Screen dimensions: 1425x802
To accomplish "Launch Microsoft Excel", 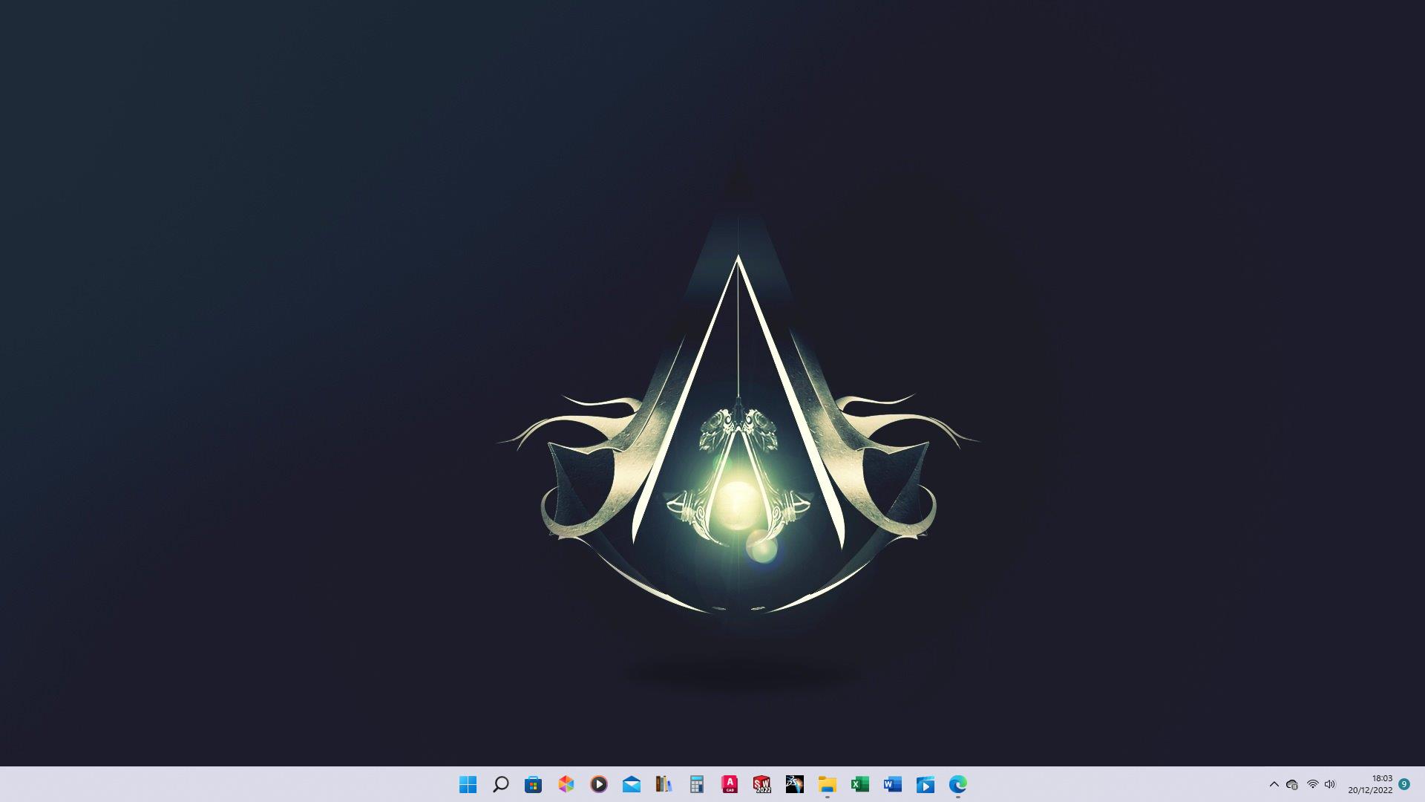I will (x=859, y=784).
